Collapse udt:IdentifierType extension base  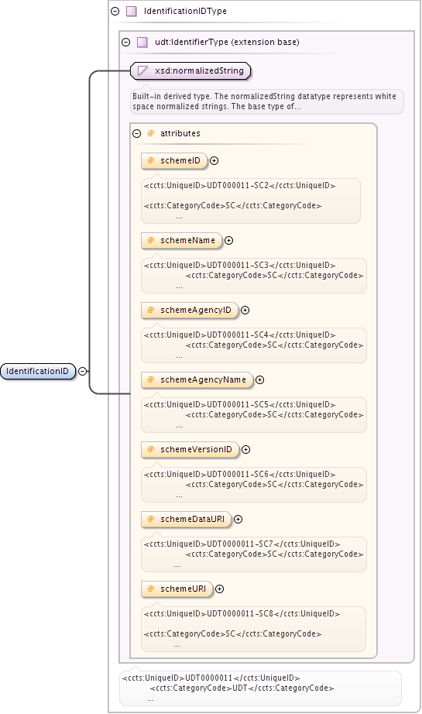pyautogui.click(x=126, y=43)
